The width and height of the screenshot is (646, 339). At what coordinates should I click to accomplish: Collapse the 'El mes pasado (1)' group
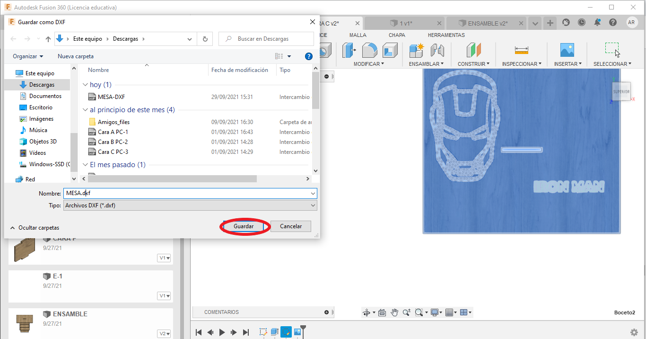pyautogui.click(x=85, y=165)
